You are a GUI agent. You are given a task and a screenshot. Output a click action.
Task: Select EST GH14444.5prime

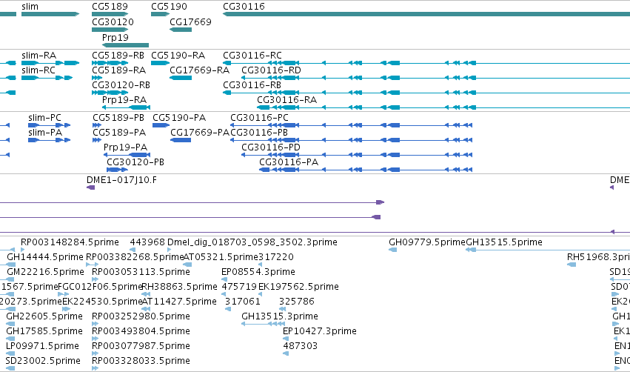pyautogui.click(x=45, y=257)
